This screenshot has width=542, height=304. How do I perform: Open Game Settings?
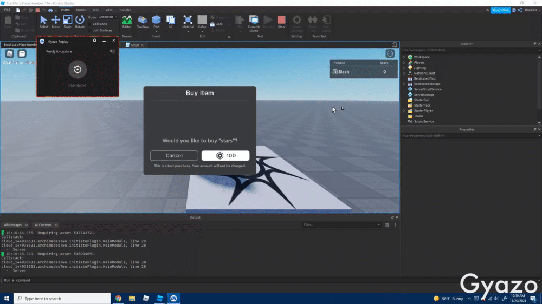[x=297, y=23]
